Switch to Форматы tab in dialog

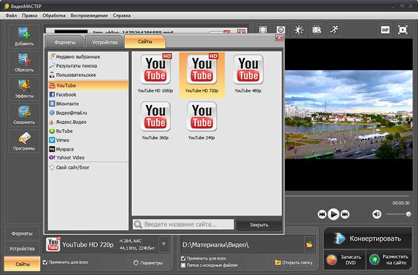(65, 42)
